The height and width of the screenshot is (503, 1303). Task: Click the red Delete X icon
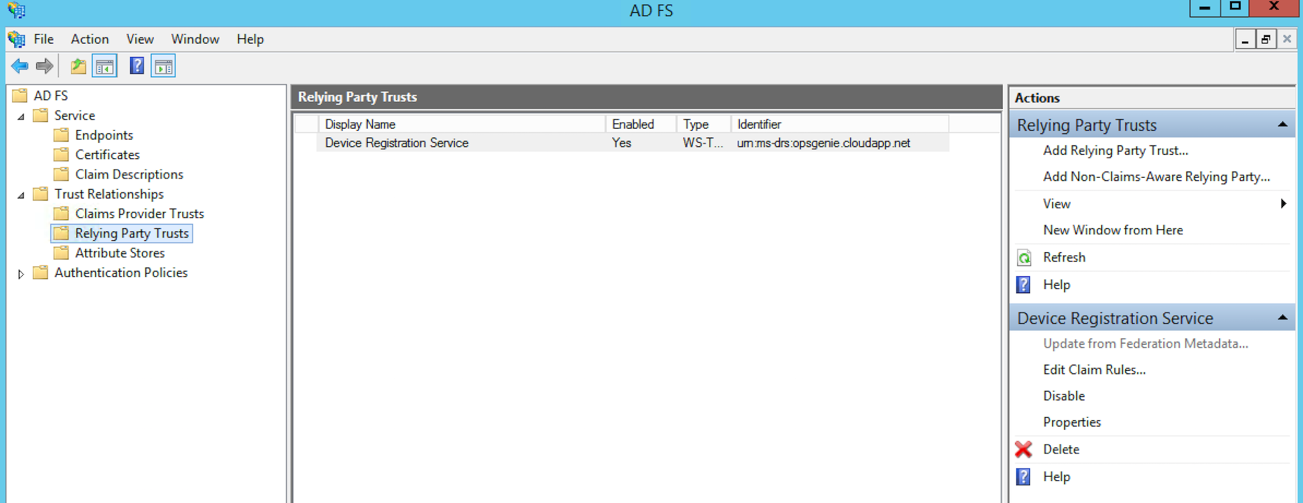pos(1023,449)
